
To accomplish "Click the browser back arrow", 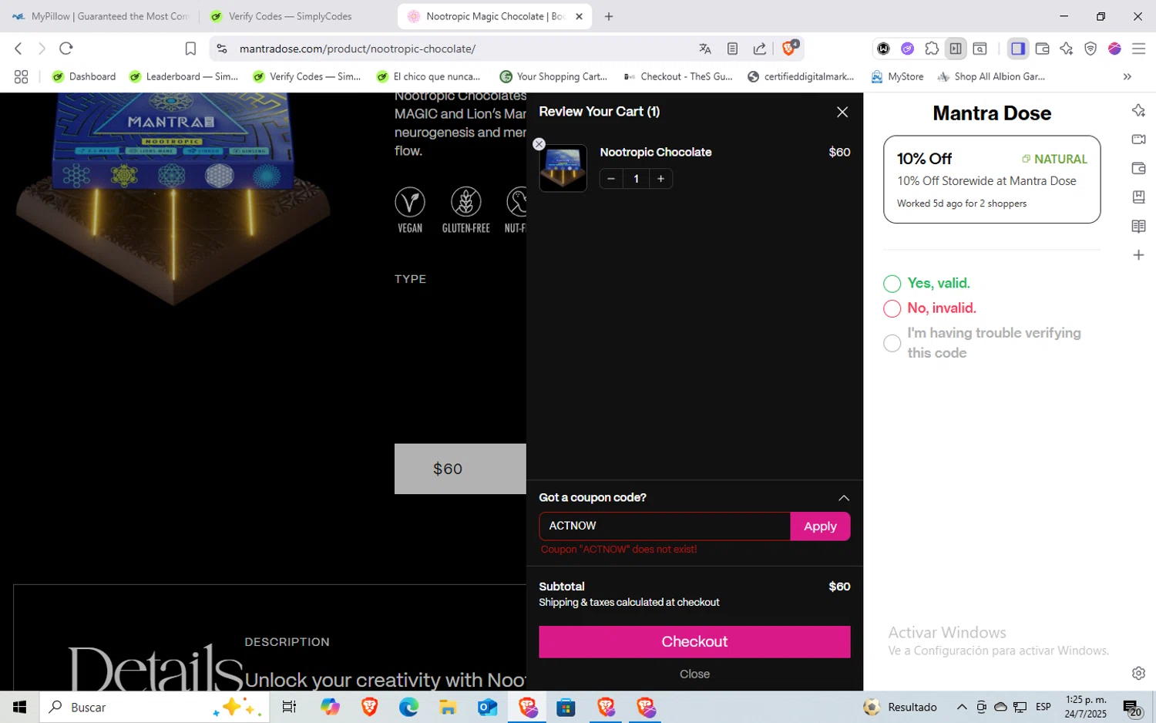I will [x=18, y=49].
